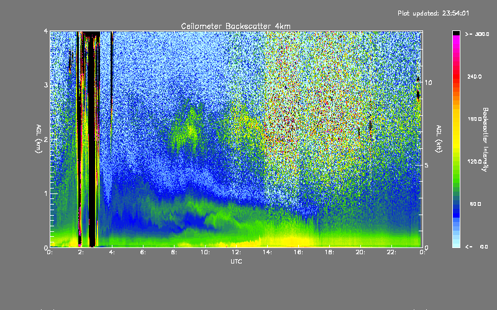Click the wide black saturation band near 3: UTC
The image size is (497, 310).
tap(91, 139)
